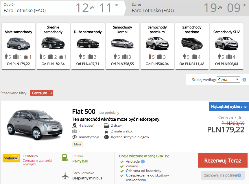Click the manual gearbox icon
Screen dimensions: 249x184
(106, 137)
